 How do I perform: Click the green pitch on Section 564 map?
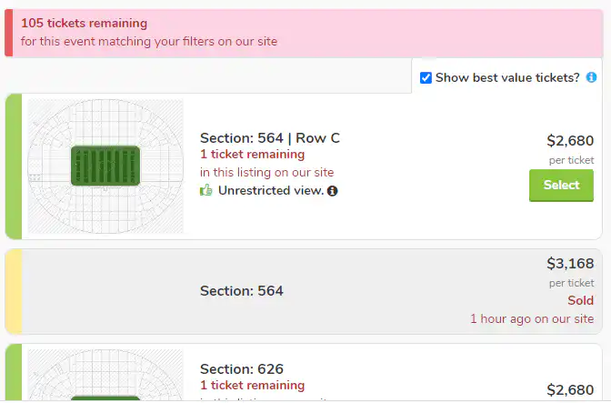coord(105,166)
